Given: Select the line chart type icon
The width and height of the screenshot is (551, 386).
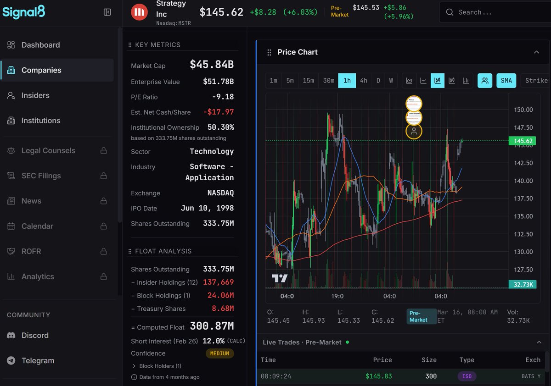Looking at the screenshot, I should click(423, 81).
